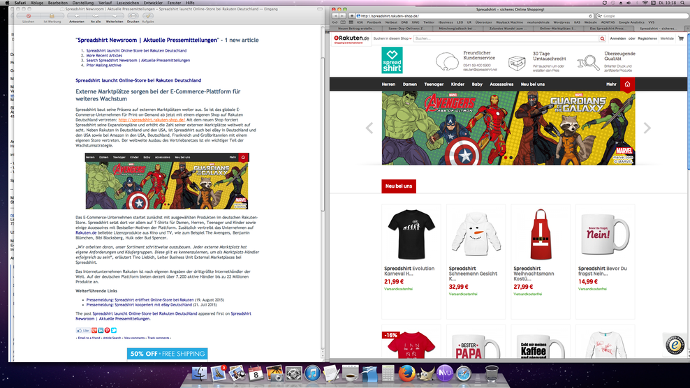Add bookmark with plus button in Safari
The width and height of the screenshot is (690, 388).
(351, 16)
